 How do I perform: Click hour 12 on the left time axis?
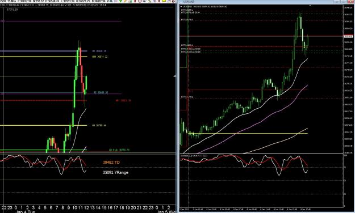86,207
